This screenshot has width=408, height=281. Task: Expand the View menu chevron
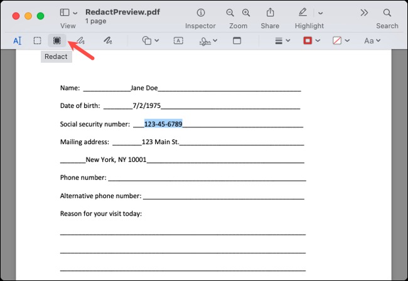coord(75,13)
